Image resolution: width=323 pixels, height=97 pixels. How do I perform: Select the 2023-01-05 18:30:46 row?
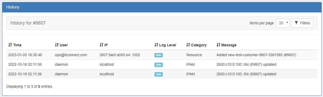pos(162,55)
